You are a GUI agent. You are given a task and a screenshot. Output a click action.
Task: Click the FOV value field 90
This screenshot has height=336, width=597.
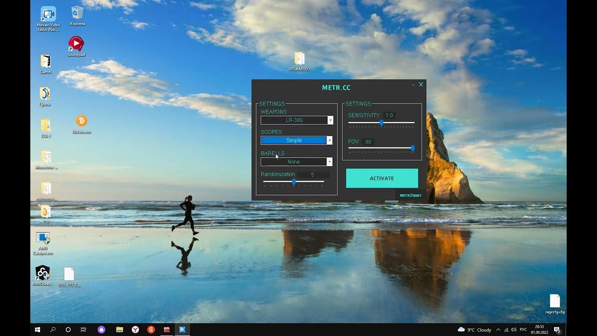368,142
